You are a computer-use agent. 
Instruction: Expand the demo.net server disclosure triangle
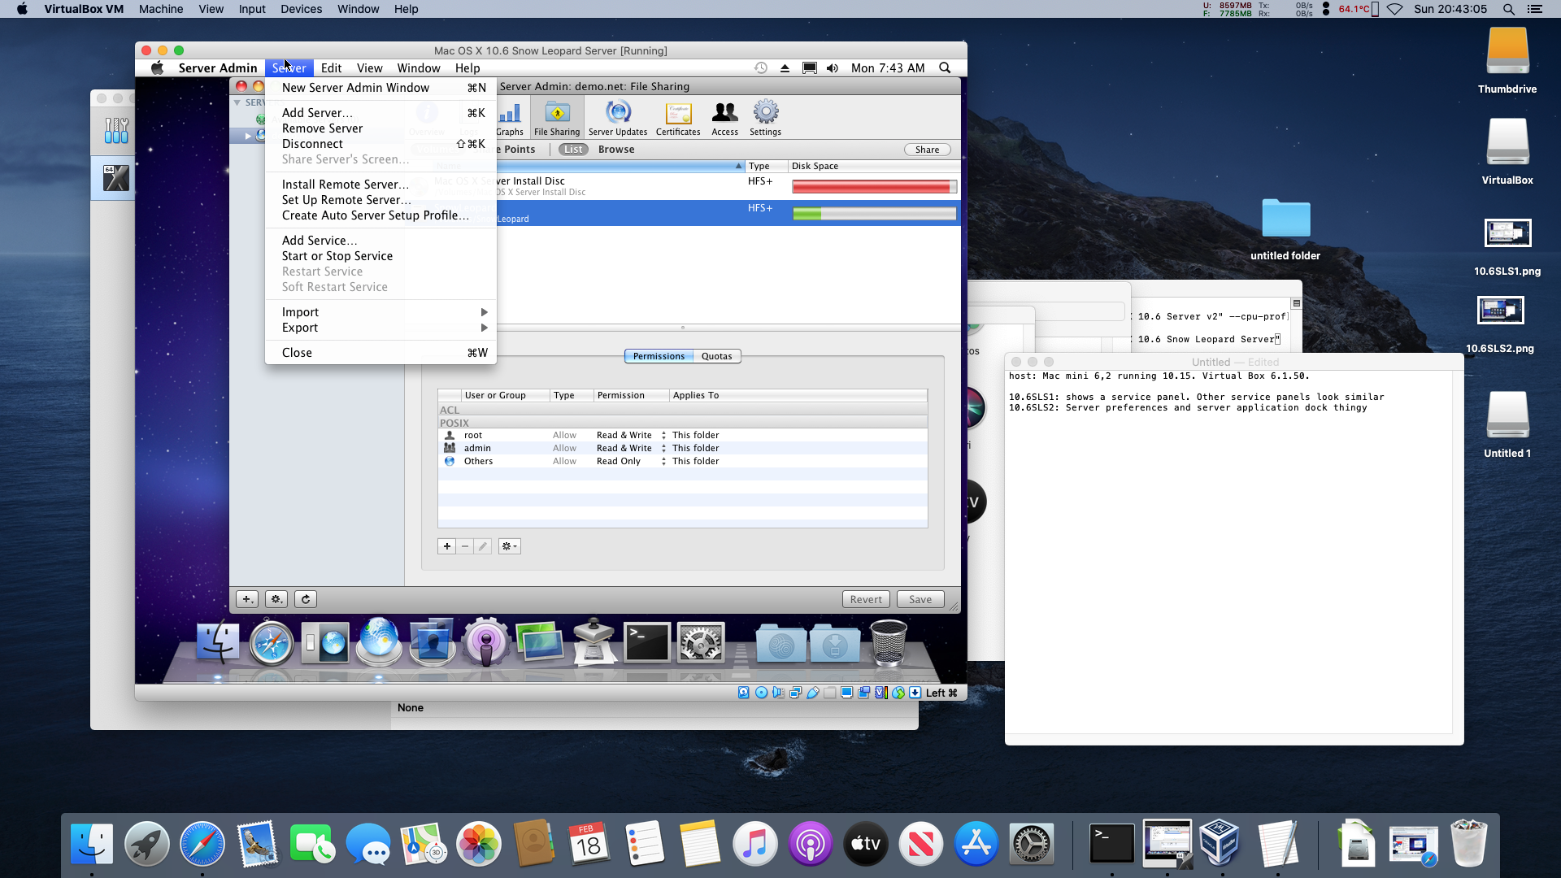tap(248, 136)
